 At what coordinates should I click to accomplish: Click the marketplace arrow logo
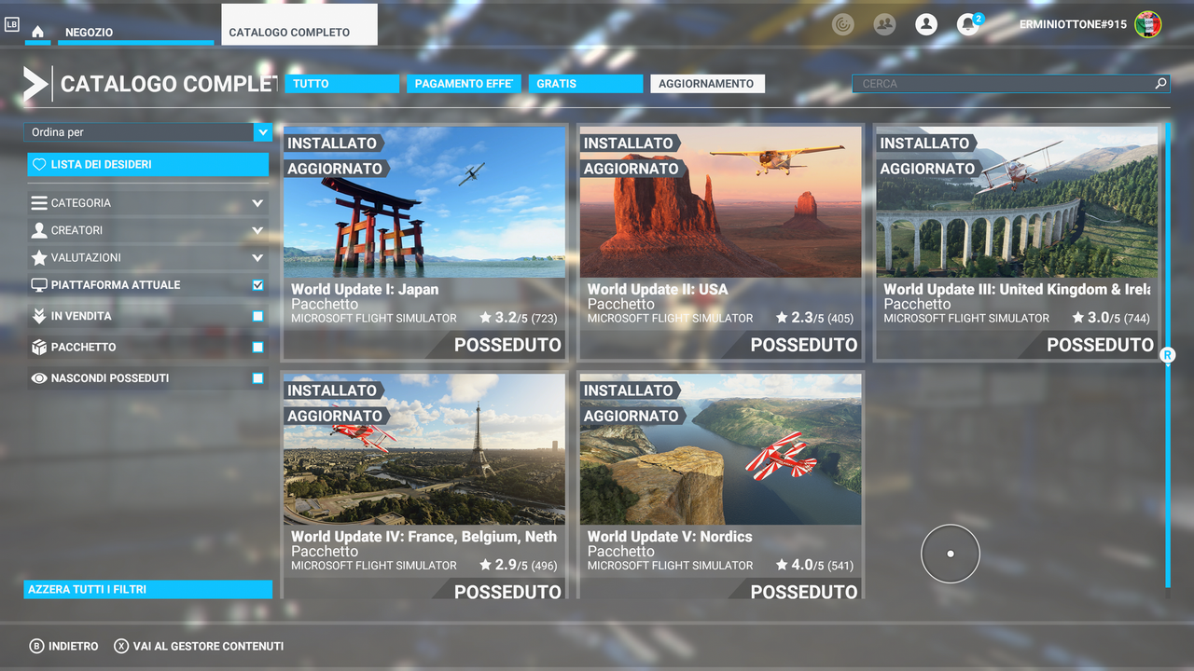coord(35,84)
